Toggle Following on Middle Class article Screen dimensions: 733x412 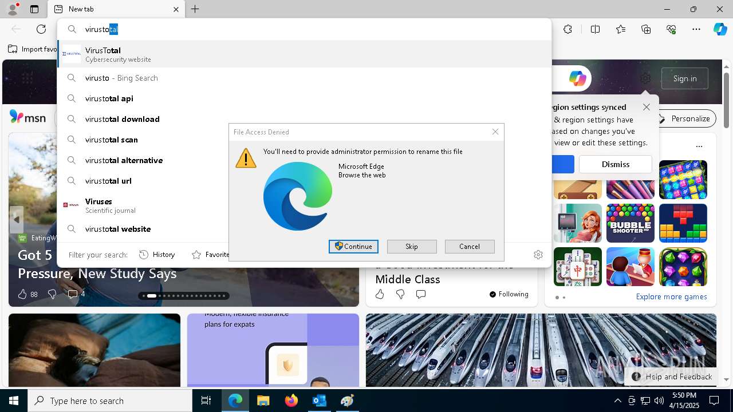click(x=509, y=294)
